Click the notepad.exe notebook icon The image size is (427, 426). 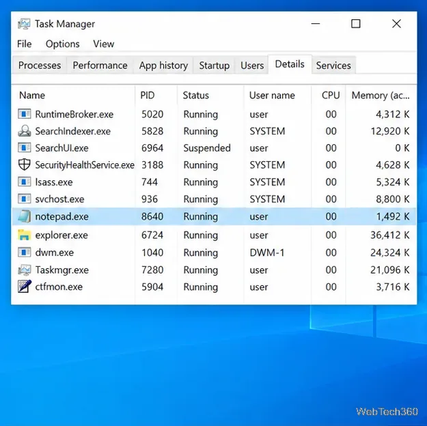pos(24,216)
